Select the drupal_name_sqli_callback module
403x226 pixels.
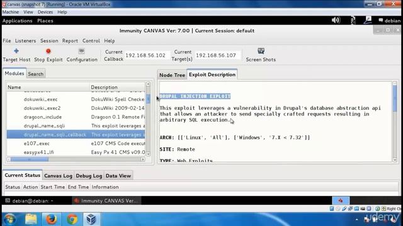coord(76,134)
